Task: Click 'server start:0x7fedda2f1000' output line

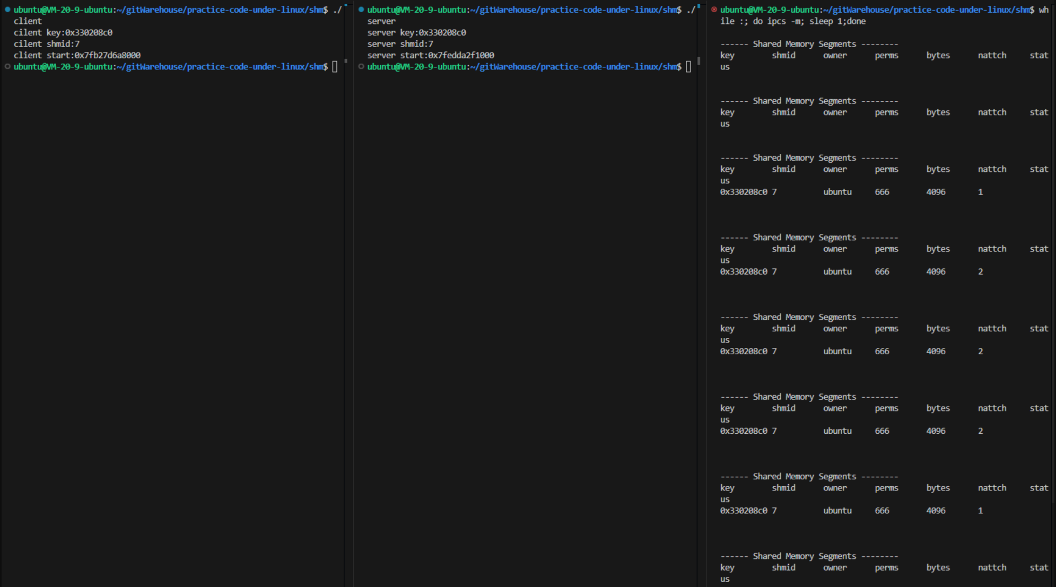Action: (x=430, y=55)
